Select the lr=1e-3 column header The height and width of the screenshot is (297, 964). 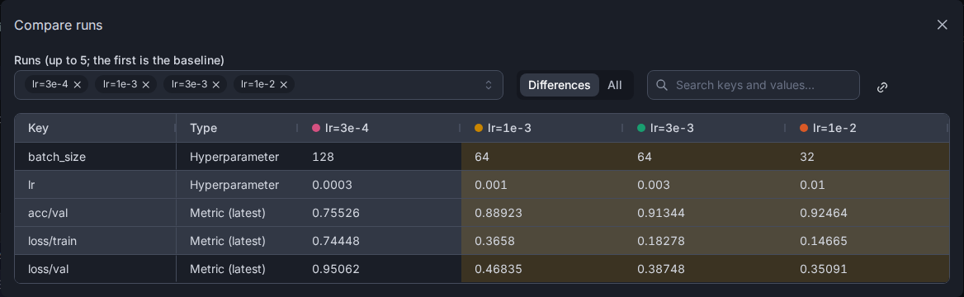(x=543, y=129)
